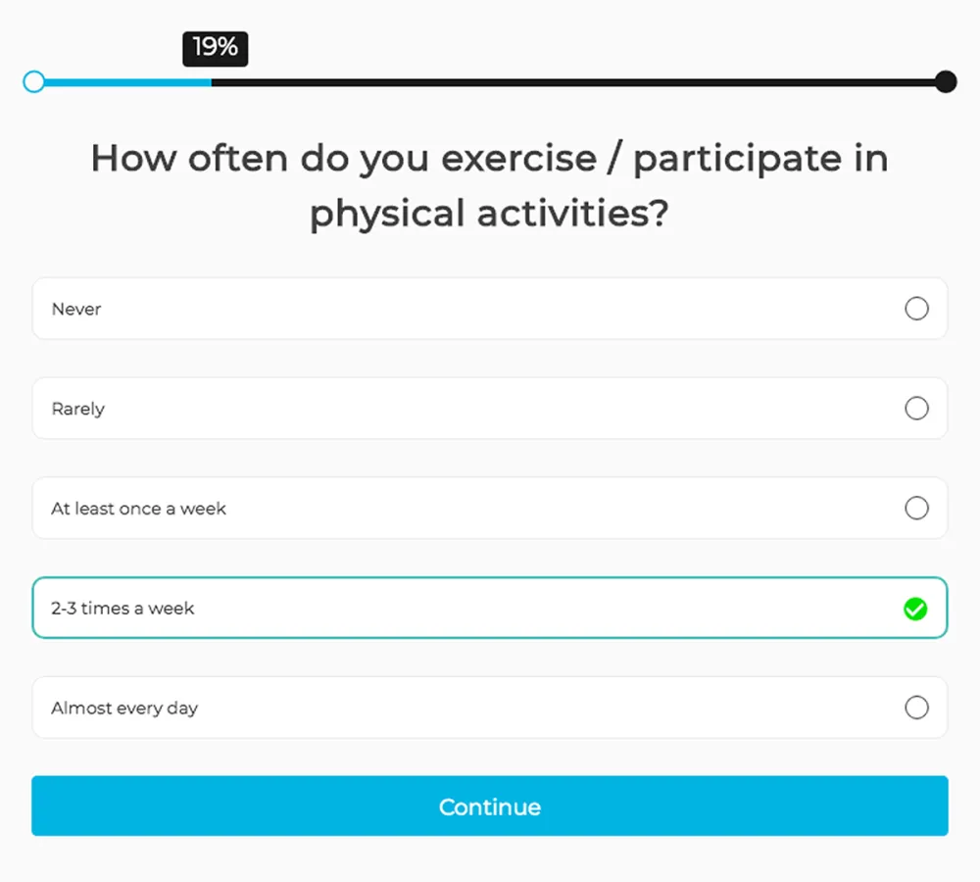This screenshot has height=882, width=980.
Task: Choose the 'Almost every day' answer card
Action: pos(490,708)
